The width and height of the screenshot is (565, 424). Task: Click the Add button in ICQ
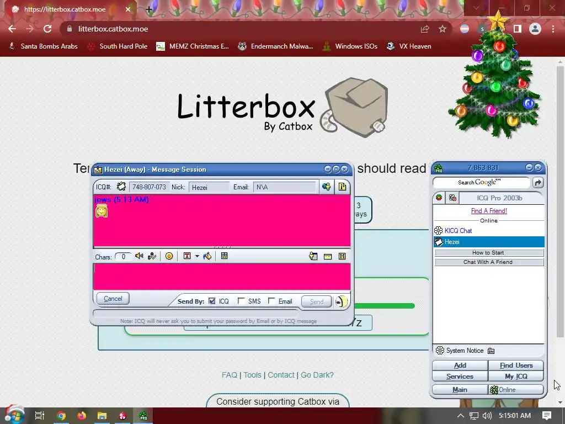pyautogui.click(x=460, y=365)
